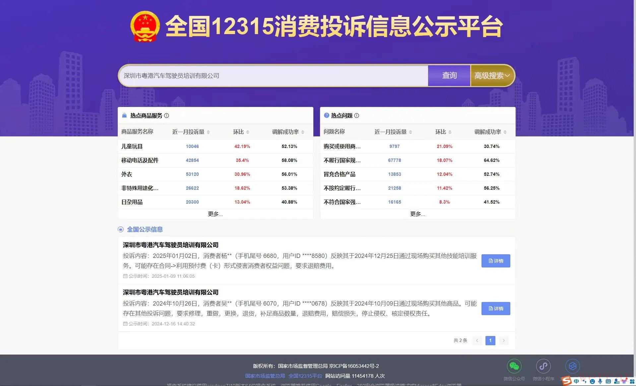The height and width of the screenshot is (386, 636).
Task: Expand 更多 under 热点问题 table
Action: 417,214
